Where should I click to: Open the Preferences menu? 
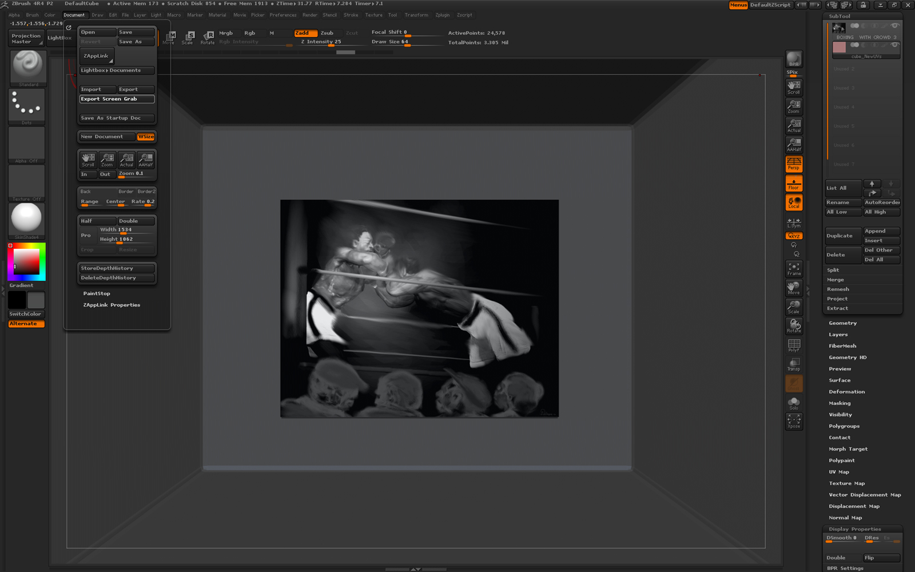tap(283, 15)
